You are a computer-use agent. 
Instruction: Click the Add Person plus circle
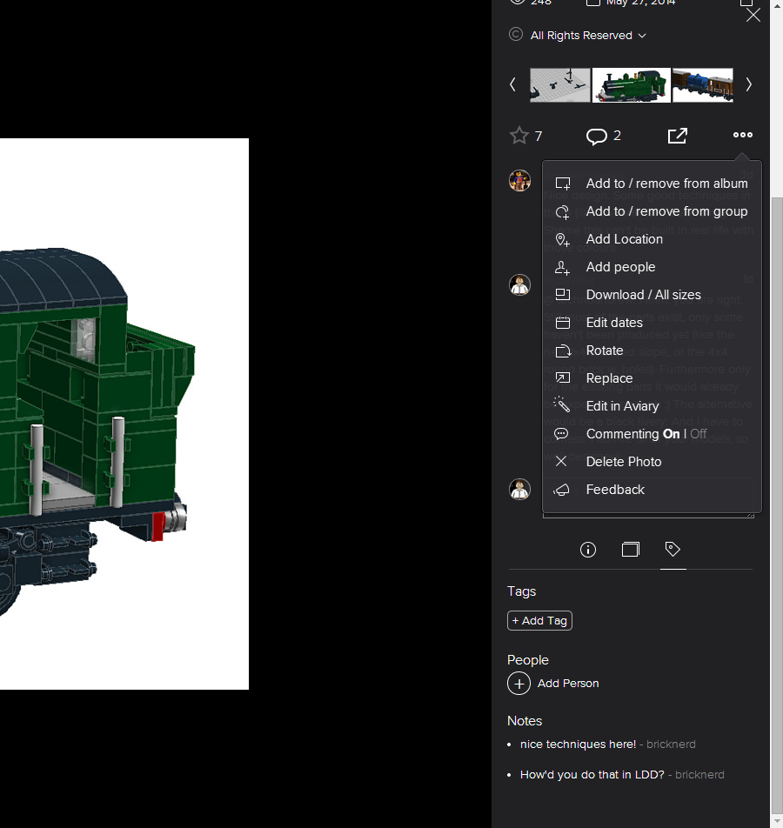pos(519,684)
